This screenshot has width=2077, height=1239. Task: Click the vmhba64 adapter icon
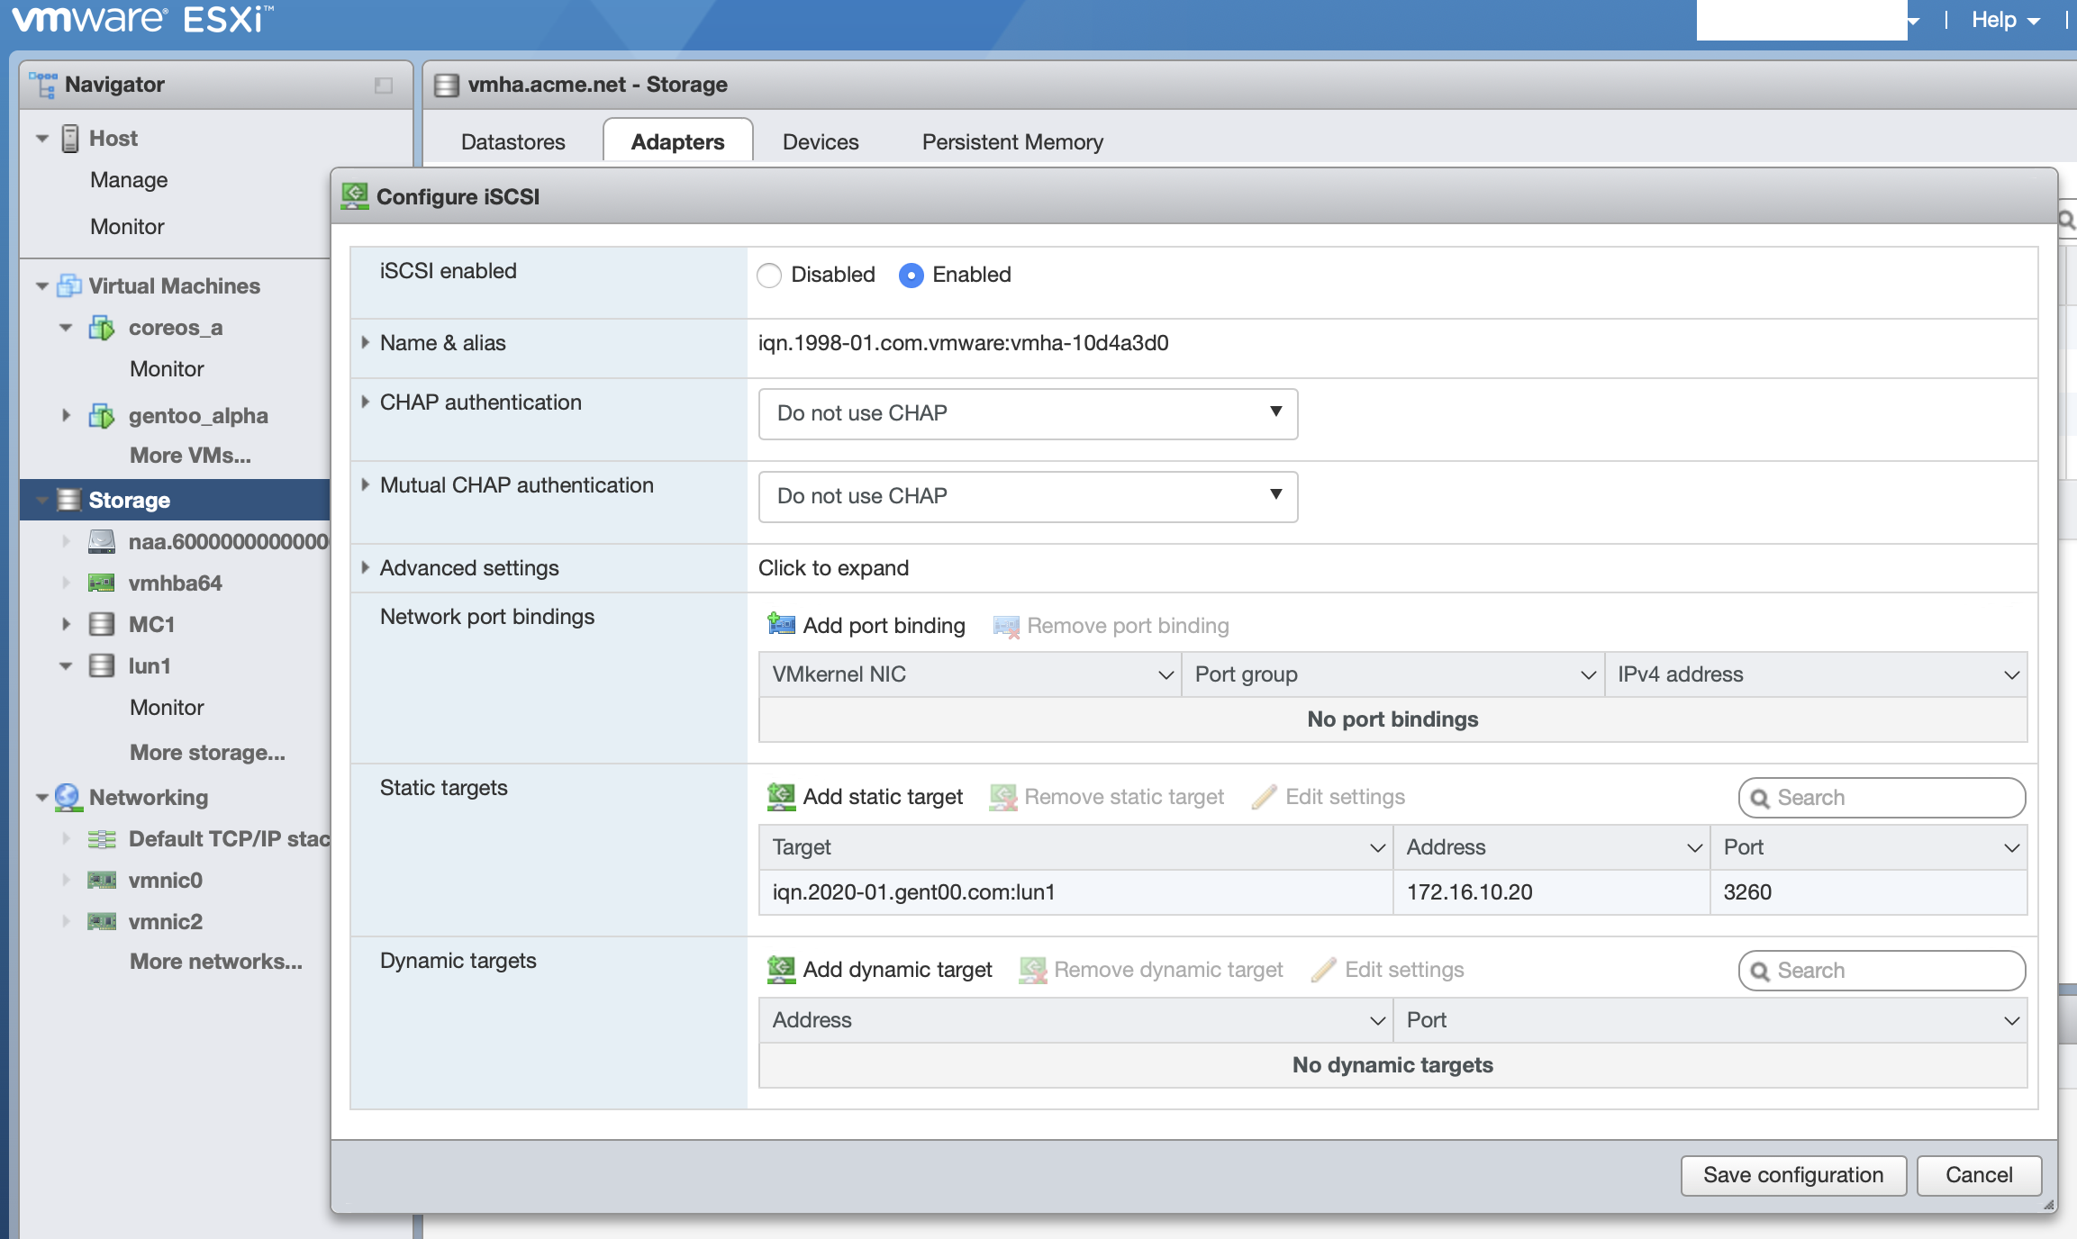pos(102,583)
